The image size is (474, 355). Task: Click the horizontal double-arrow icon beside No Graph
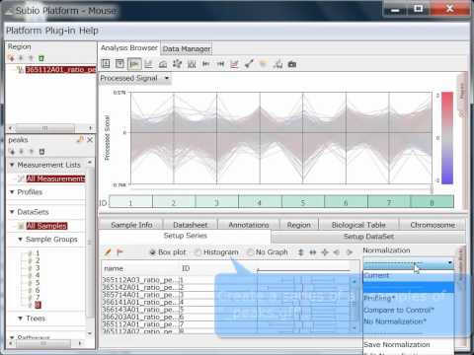pyautogui.click(x=313, y=252)
